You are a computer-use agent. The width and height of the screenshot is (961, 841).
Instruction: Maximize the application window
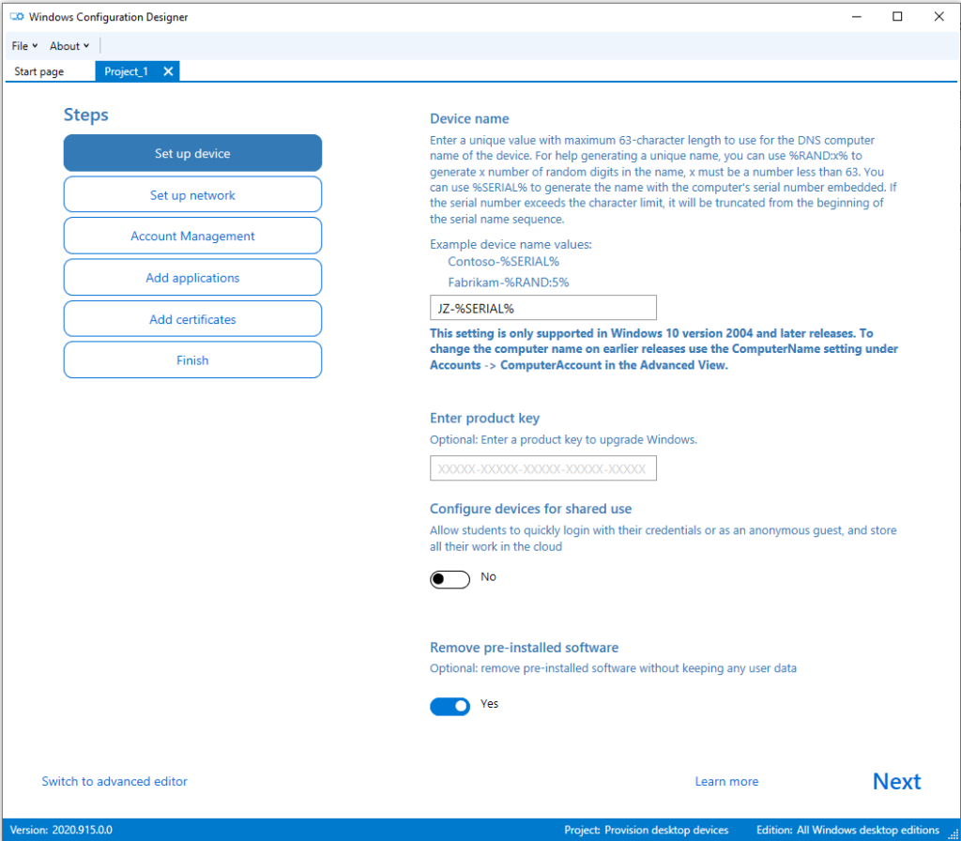click(x=897, y=16)
